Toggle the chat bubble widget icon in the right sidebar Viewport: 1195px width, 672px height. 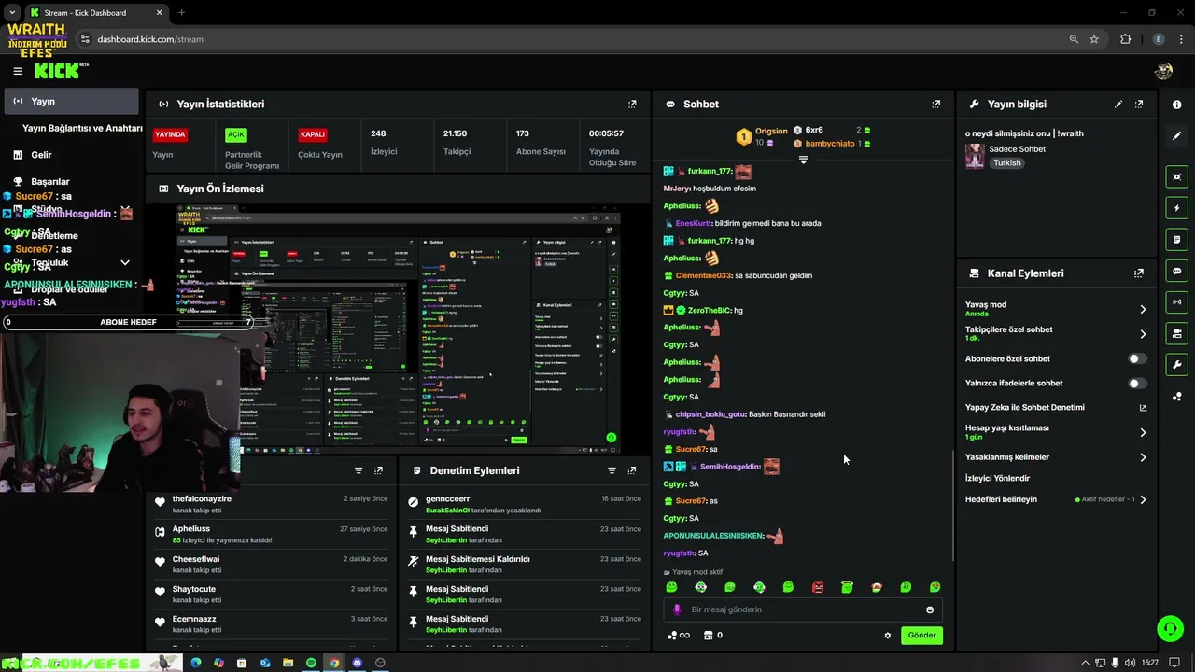click(1177, 271)
